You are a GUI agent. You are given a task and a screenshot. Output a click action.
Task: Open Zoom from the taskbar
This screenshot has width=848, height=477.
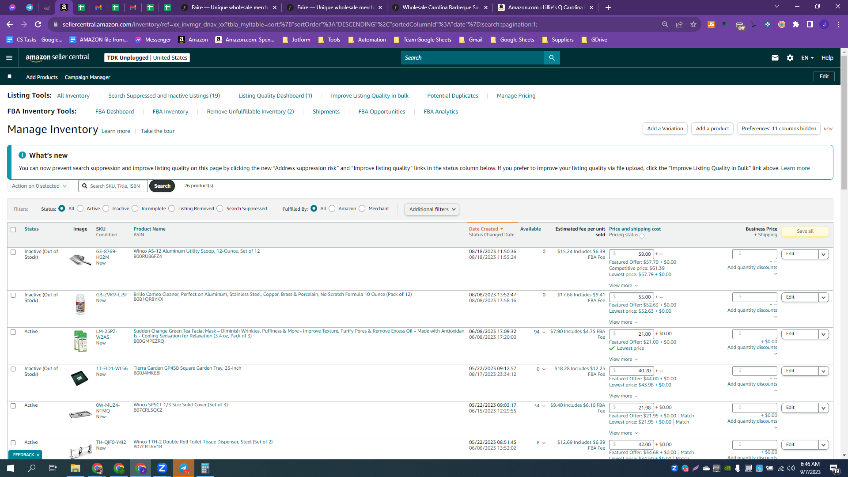click(162, 468)
